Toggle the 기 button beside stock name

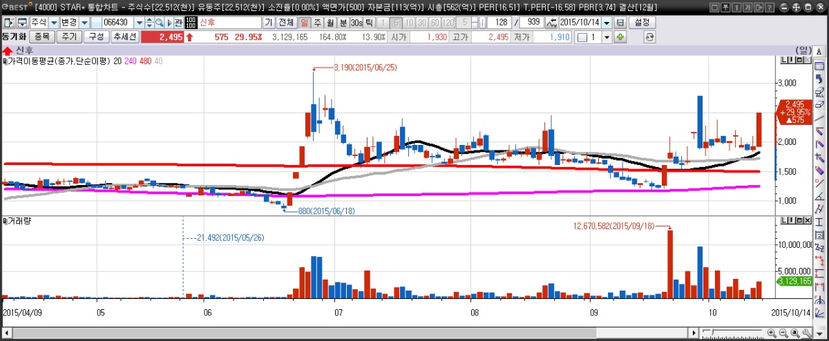tap(268, 22)
